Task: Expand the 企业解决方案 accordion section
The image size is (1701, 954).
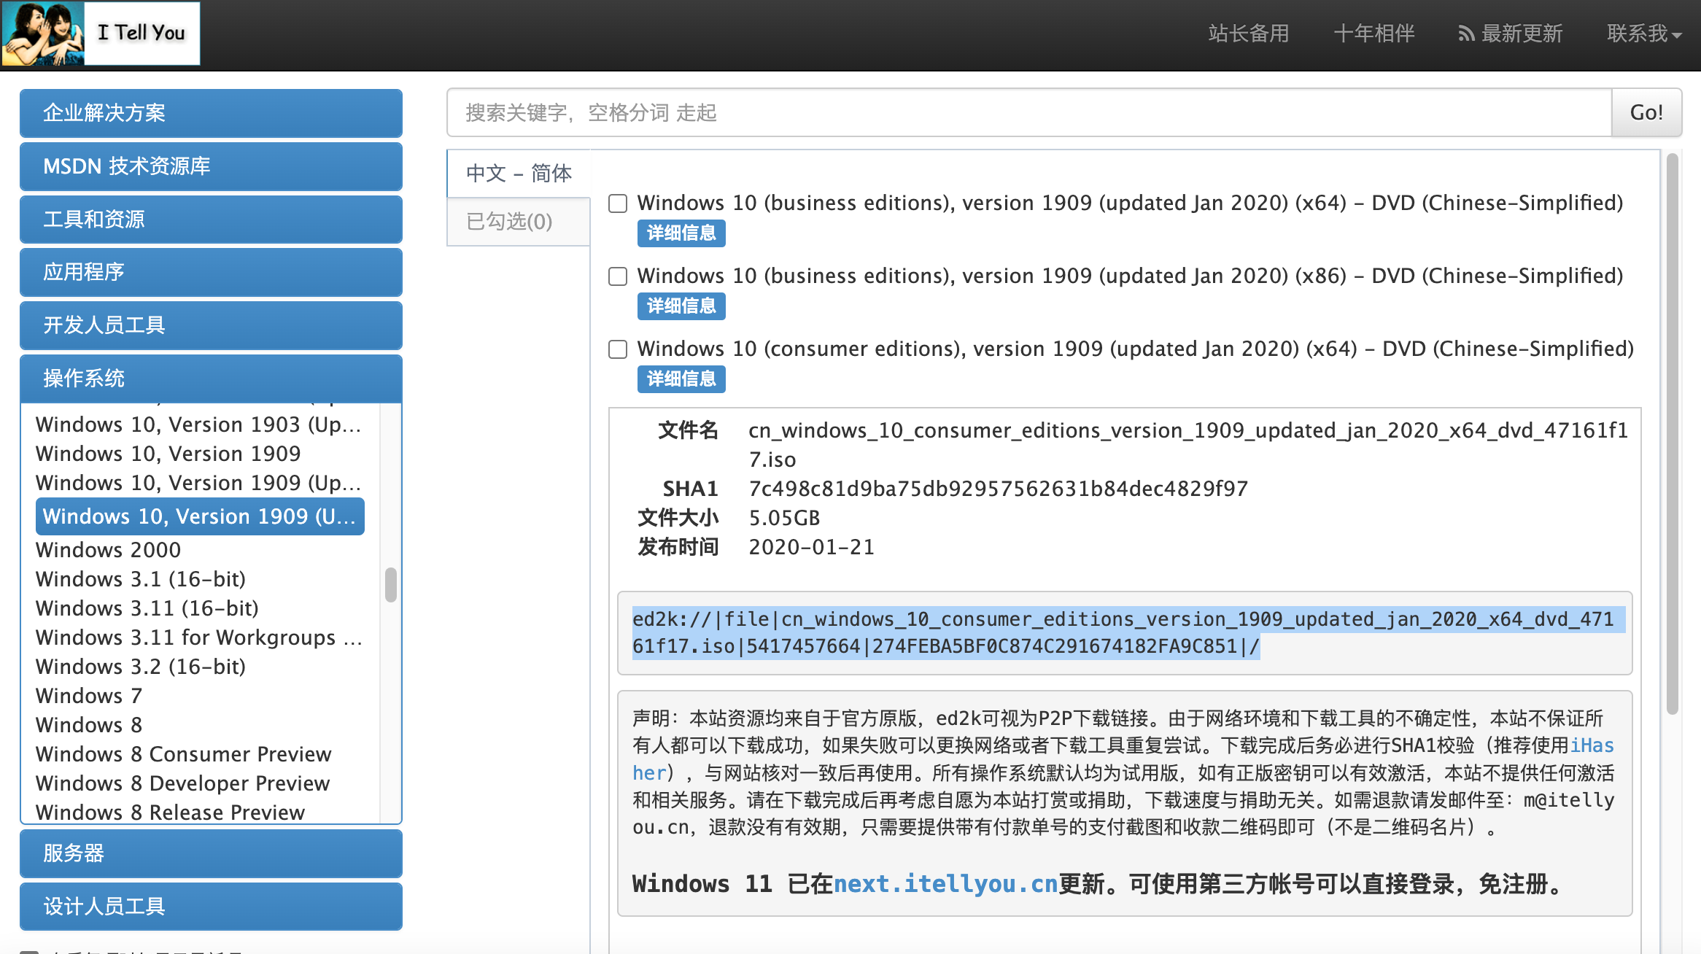Action: coord(211,113)
